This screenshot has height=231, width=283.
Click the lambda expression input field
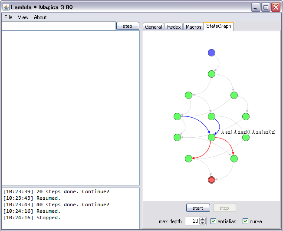[x=59, y=26]
